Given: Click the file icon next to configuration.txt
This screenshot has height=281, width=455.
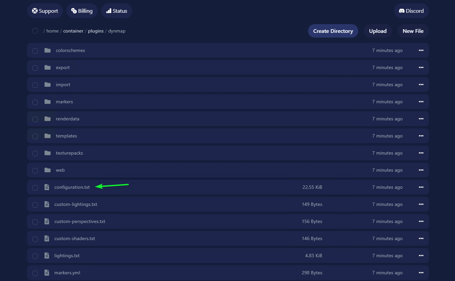Looking at the screenshot, I should (47, 187).
